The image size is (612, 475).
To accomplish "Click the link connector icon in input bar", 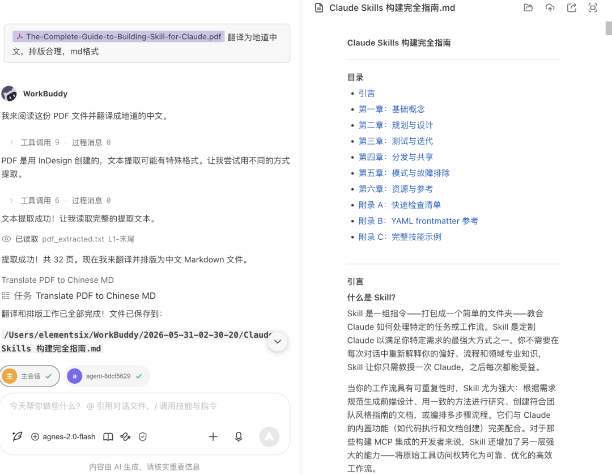I will coord(125,437).
